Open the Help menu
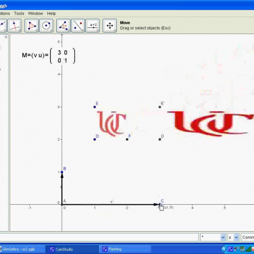This screenshot has height=254, width=254. [x=51, y=13]
